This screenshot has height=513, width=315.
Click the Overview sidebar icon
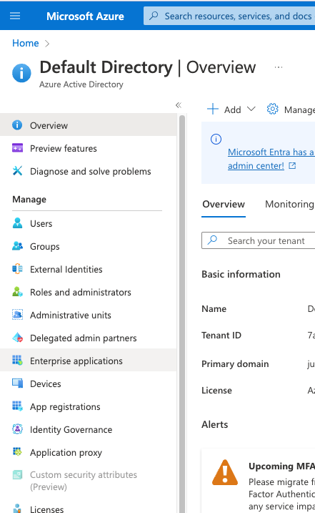pyautogui.click(x=17, y=125)
